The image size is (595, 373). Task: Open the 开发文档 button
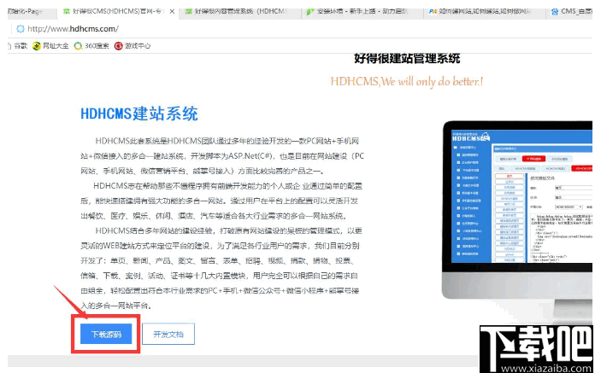pos(168,334)
